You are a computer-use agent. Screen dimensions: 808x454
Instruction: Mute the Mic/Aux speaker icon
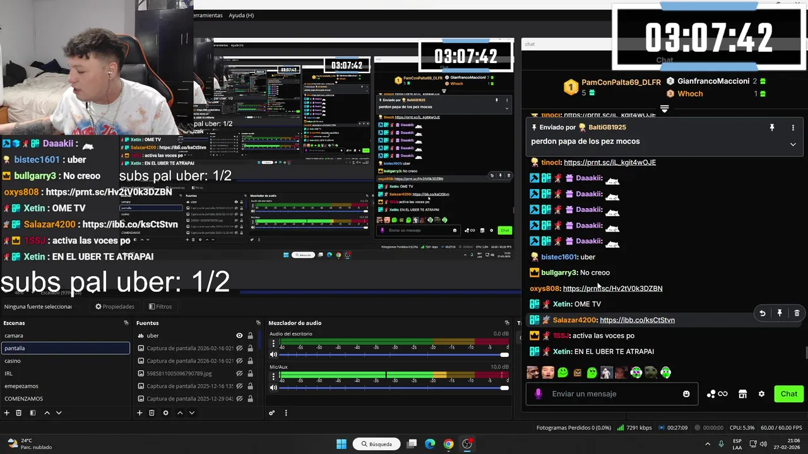coord(273,387)
